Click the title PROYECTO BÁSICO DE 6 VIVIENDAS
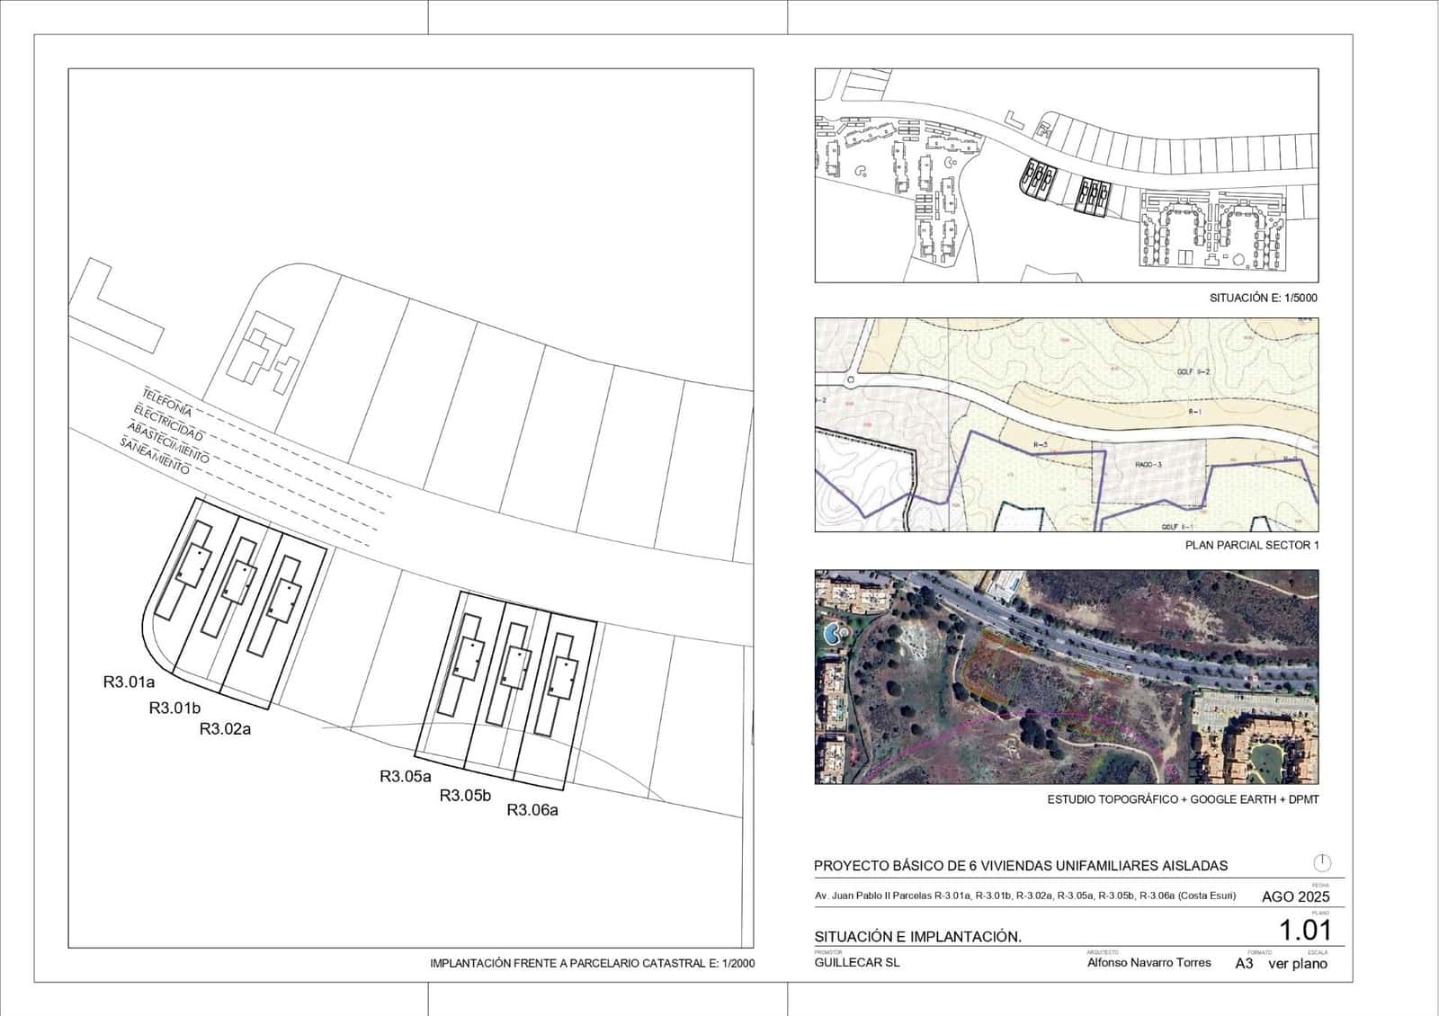The width and height of the screenshot is (1439, 1016). click(x=1021, y=866)
